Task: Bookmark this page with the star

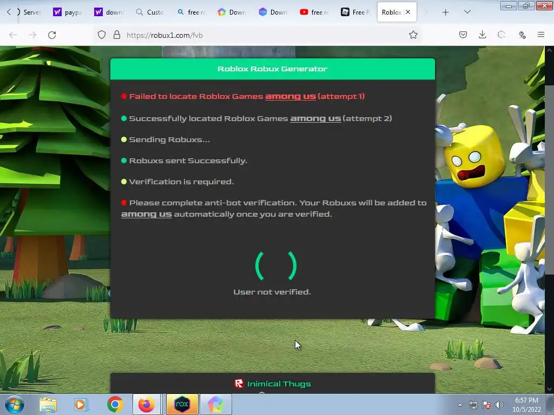Action: point(413,35)
